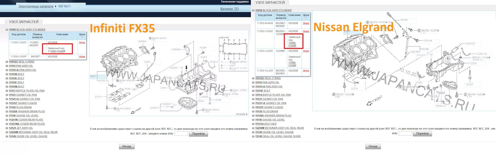The width and height of the screenshot is (496, 155).
Task: Open 12296M RETAINER ASSY-OIL SEAL REAR in the left list
Action: click(x=33, y=132)
